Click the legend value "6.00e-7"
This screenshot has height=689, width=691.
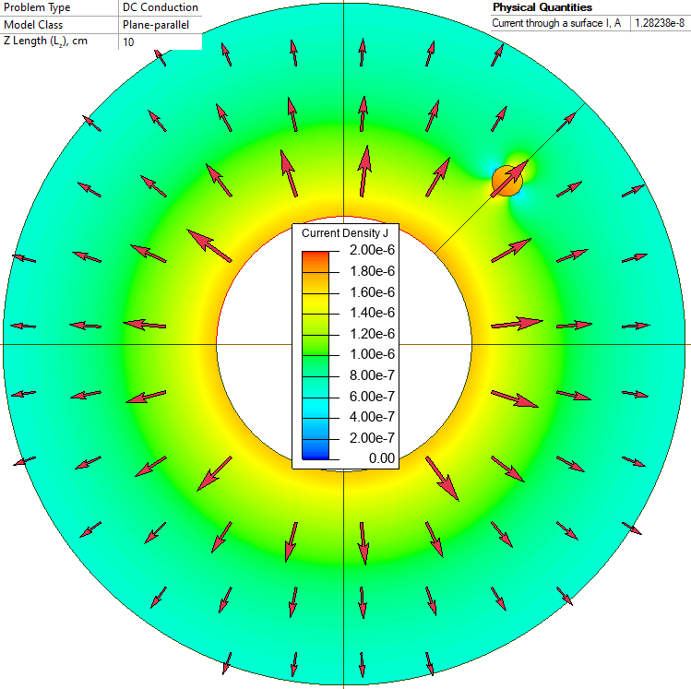click(372, 397)
